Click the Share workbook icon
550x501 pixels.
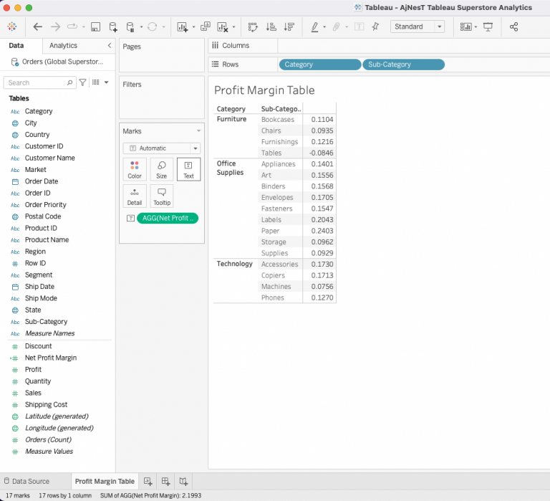(513, 27)
